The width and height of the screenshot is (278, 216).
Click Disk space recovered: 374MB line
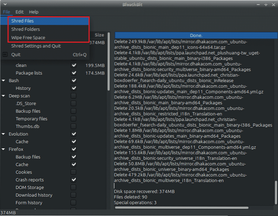coord(144,192)
